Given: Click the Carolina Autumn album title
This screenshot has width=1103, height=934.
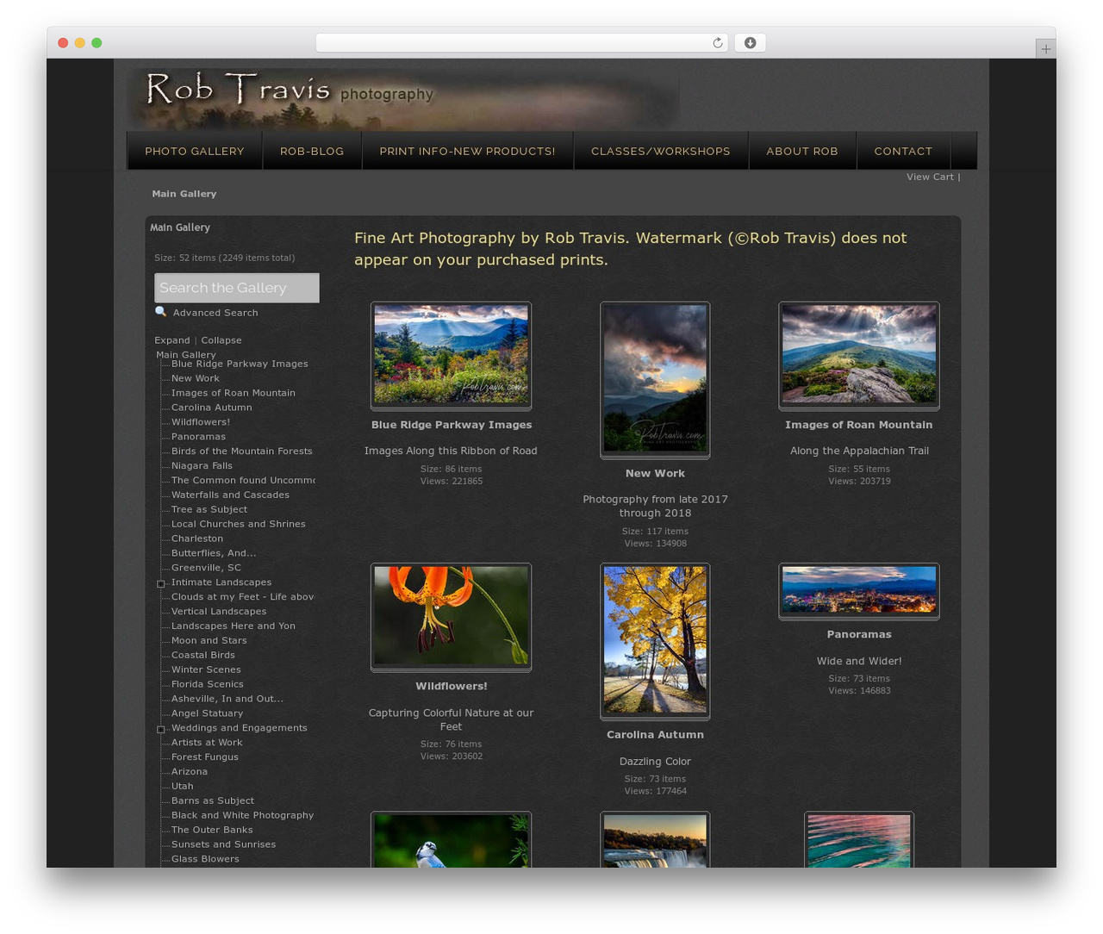Looking at the screenshot, I should click(655, 735).
